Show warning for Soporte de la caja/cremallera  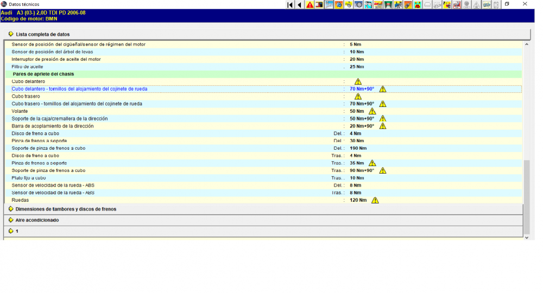(382, 119)
